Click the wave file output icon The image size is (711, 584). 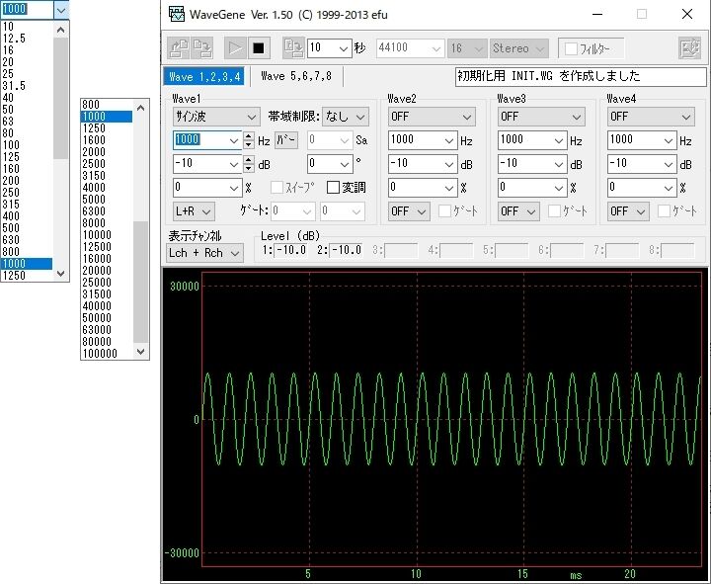[x=293, y=48]
